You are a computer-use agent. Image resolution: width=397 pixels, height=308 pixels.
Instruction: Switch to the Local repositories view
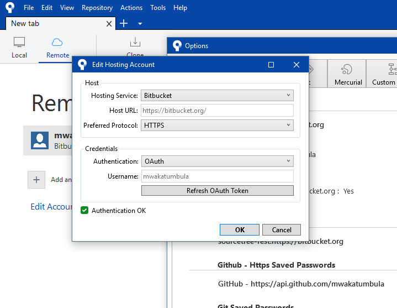click(19, 48)
